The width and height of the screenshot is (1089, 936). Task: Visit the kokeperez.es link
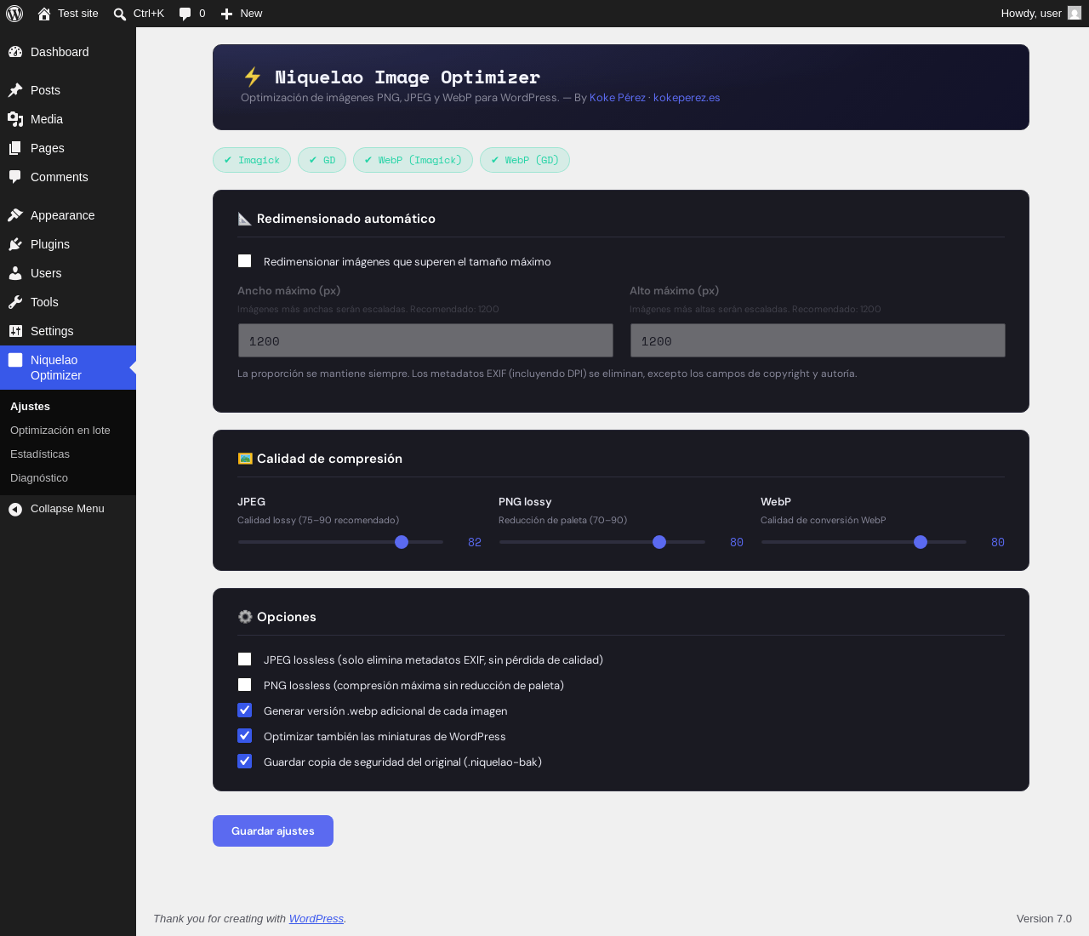pos(687,98)
